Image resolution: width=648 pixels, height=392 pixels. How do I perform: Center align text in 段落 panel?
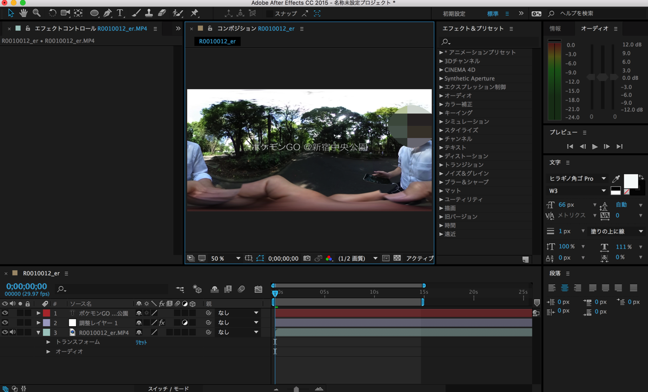click(565, 288)
